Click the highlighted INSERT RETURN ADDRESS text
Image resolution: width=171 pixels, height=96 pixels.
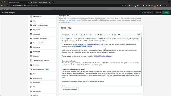(x=83, y=46)
